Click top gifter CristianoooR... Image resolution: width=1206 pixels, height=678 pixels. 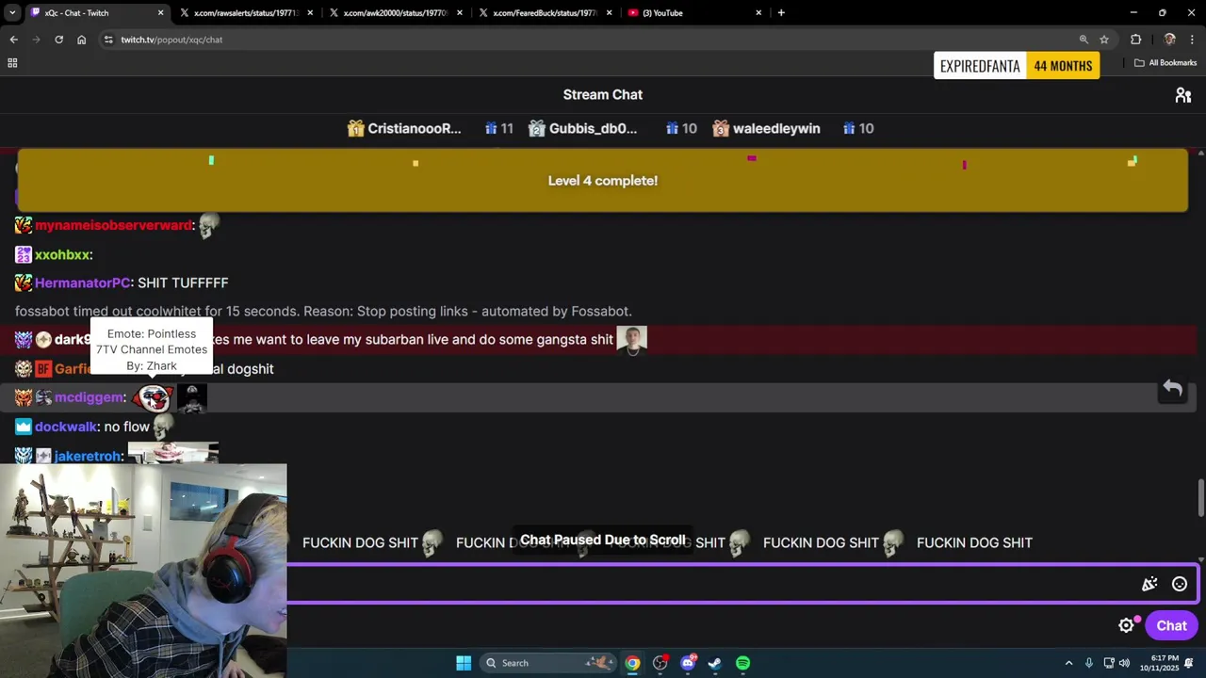(414, 129)
